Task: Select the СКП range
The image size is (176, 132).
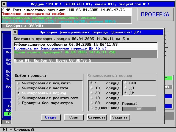Action: (126, 83)
